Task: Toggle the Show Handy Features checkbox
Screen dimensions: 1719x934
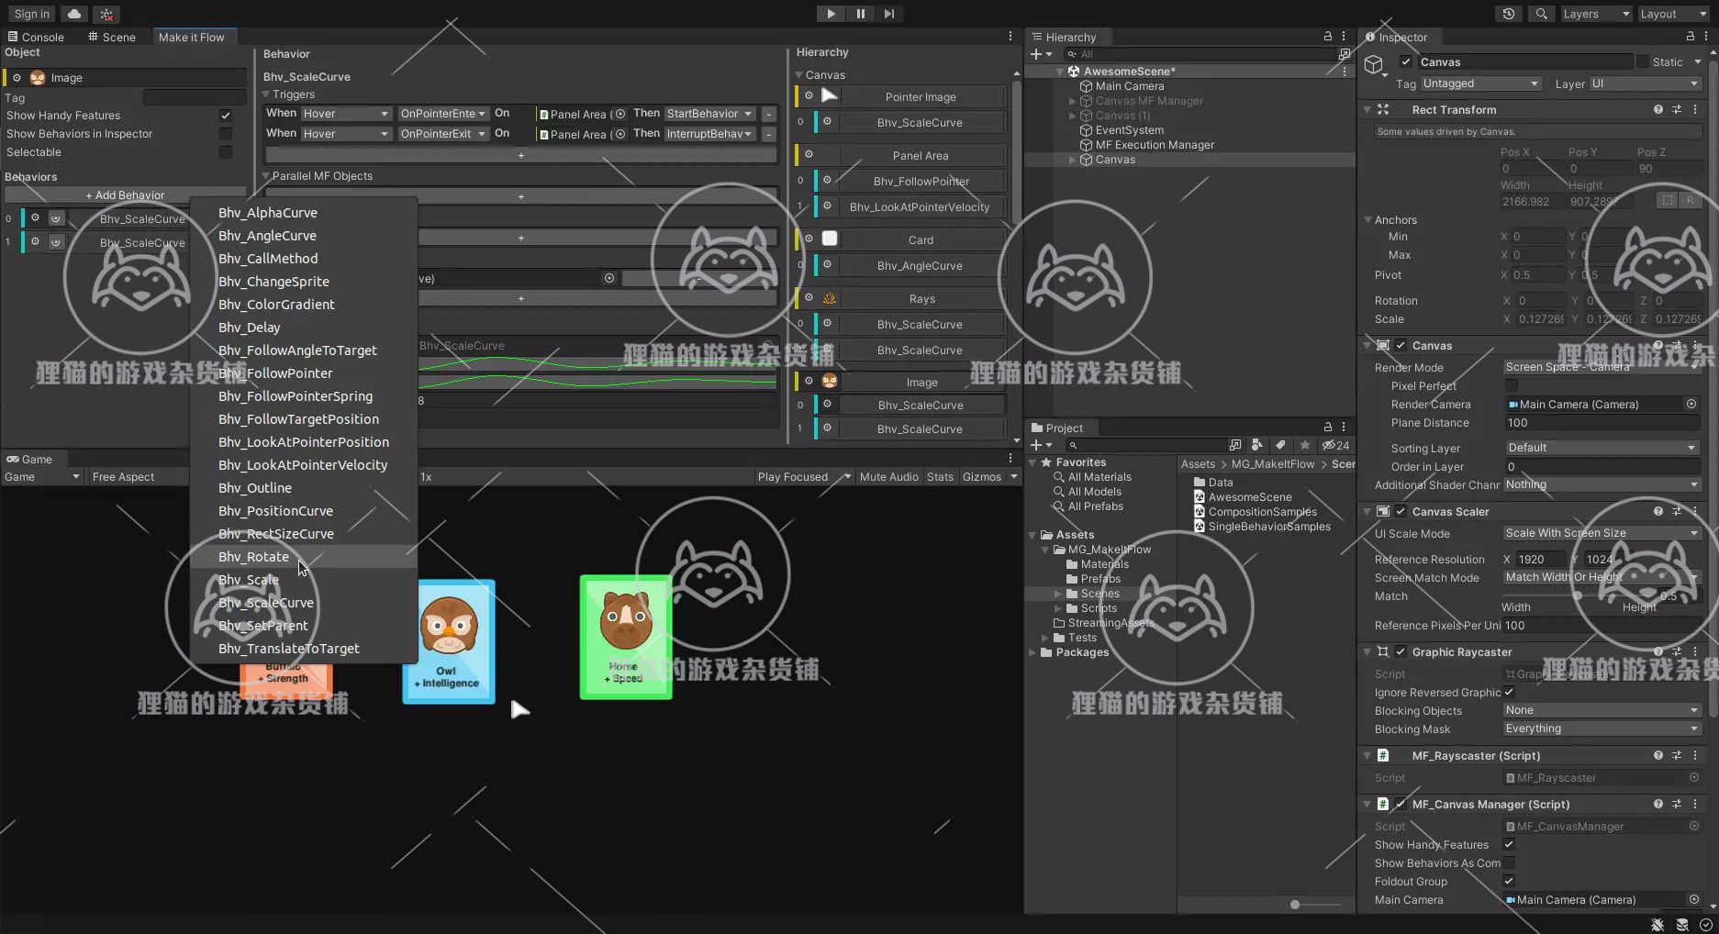Action: [x=225, y=115]
